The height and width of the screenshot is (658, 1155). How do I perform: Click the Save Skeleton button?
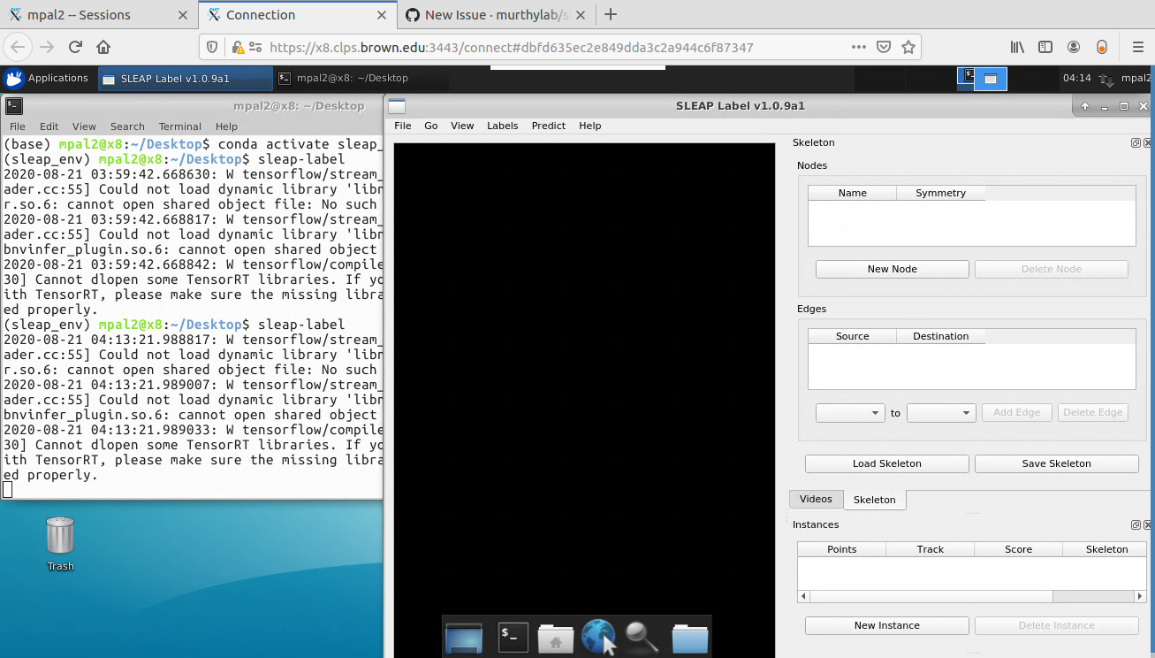[x=1057, y=463]
